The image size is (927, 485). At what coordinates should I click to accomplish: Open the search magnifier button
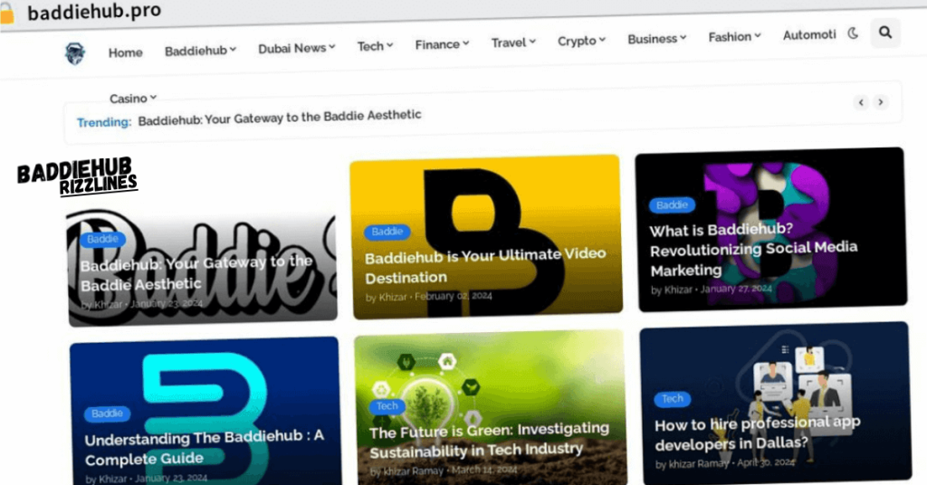[885, 32]
